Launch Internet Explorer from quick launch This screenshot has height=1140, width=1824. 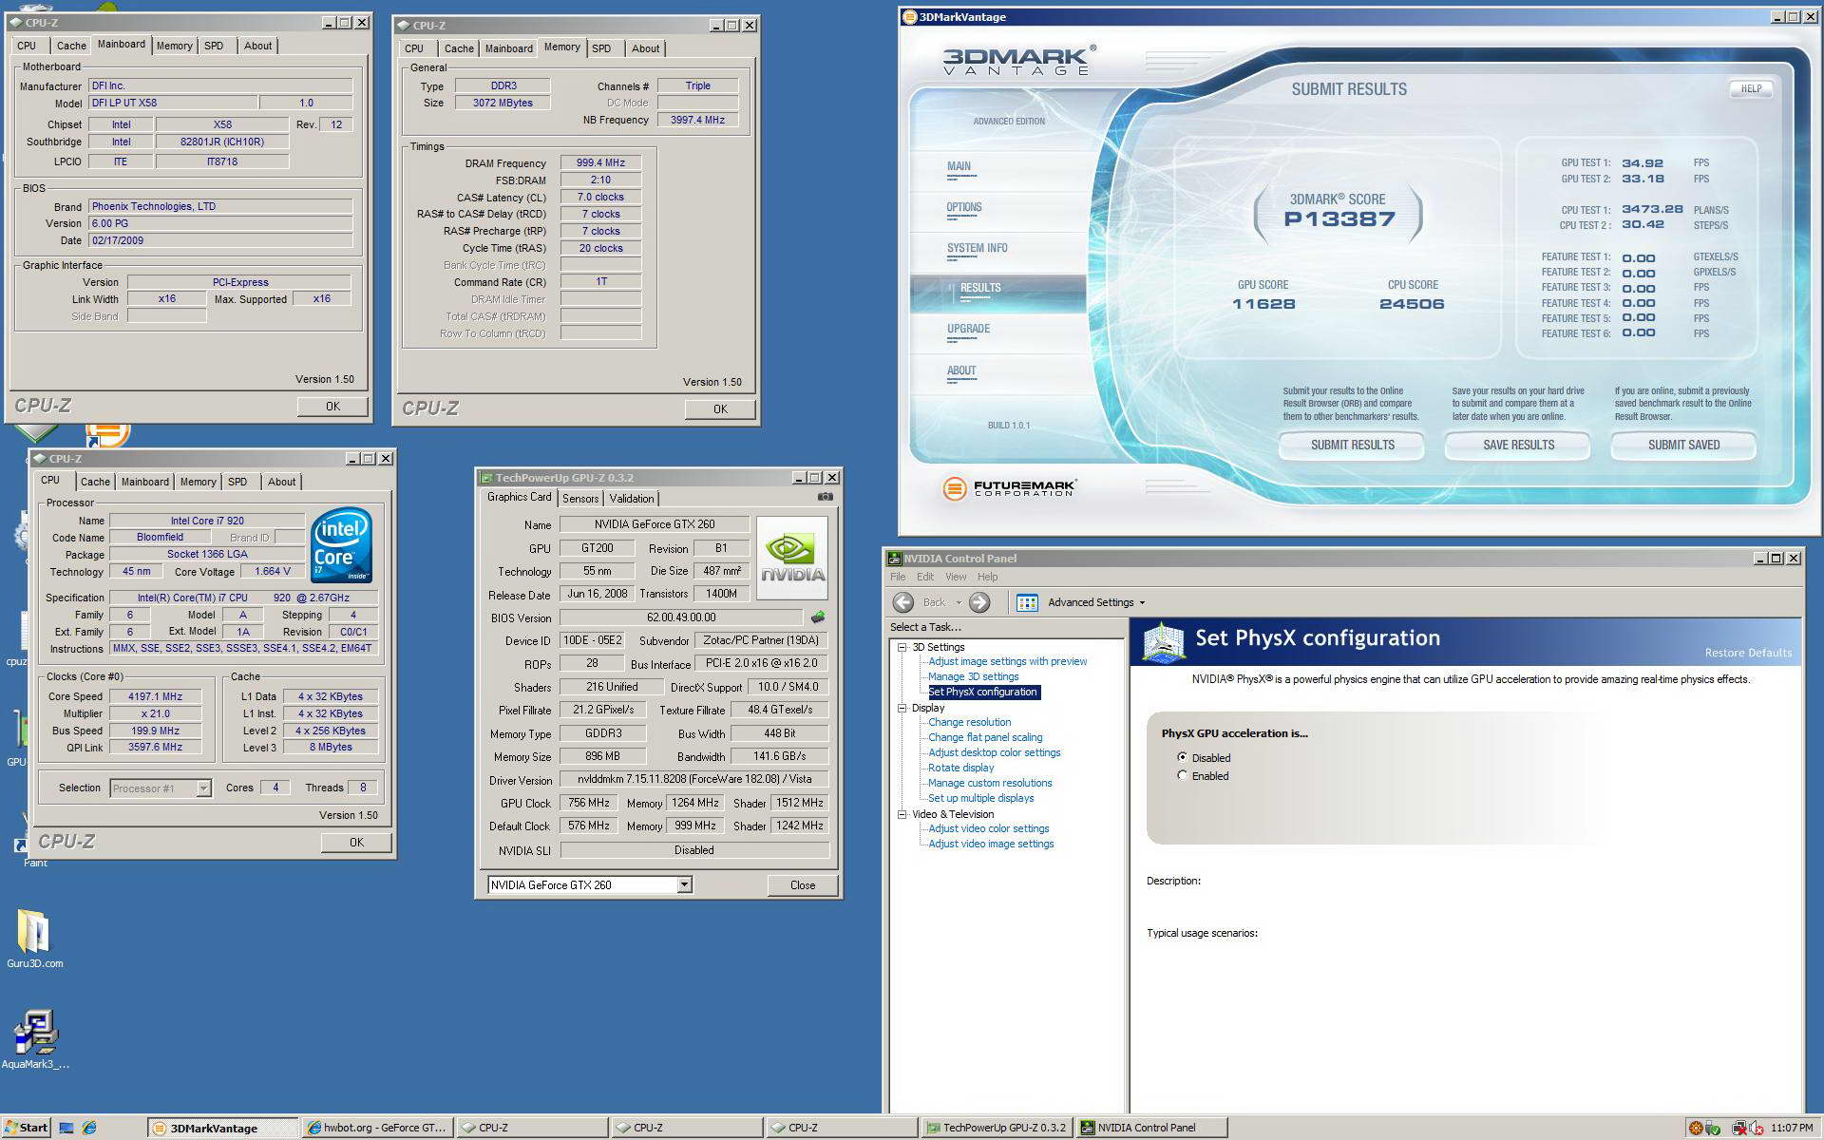(x=89, y=1128)
